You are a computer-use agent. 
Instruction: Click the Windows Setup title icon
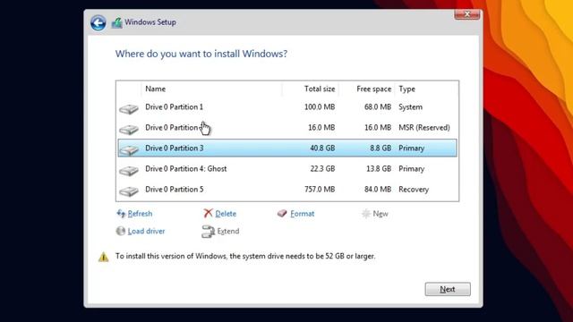(116, 22)
